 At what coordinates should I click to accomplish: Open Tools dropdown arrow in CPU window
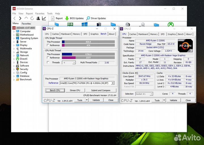point(164,100)
